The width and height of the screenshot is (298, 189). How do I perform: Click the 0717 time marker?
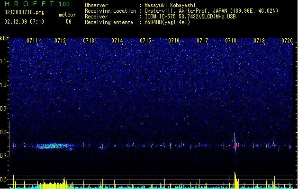(x=202, y=41)
